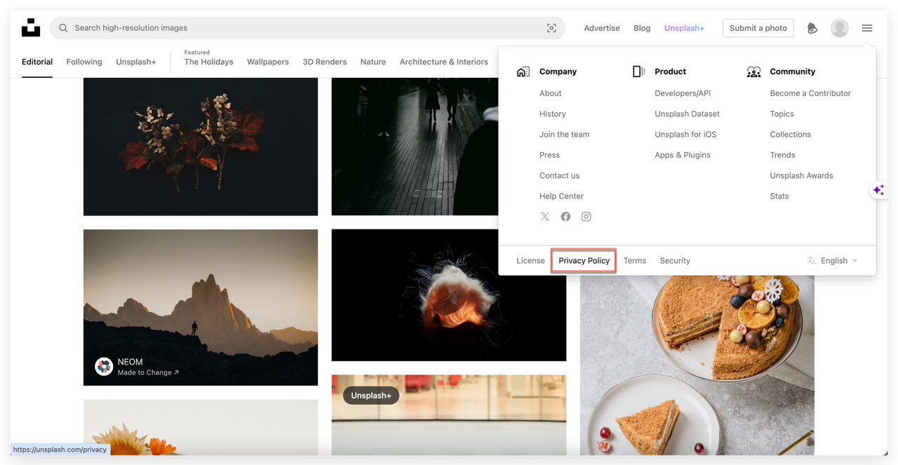Viewport: 898px width, 465px height.
Task: Open the orange flower photo thumbnail
Action: pyautogui.click(x=201, y=427)
